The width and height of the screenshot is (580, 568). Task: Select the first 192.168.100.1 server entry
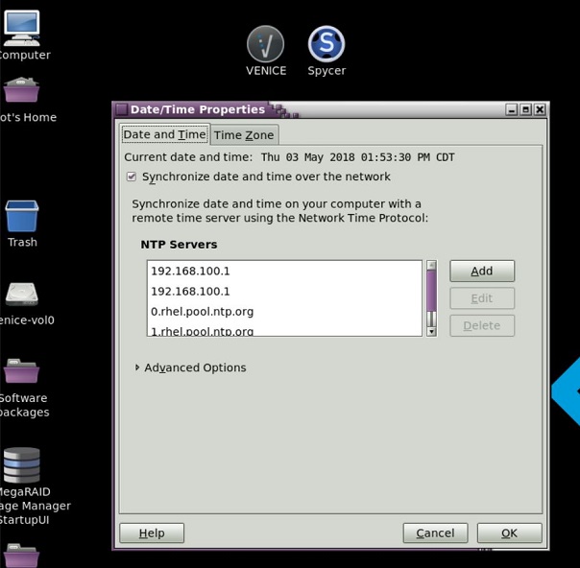click(x=284, y=272)
